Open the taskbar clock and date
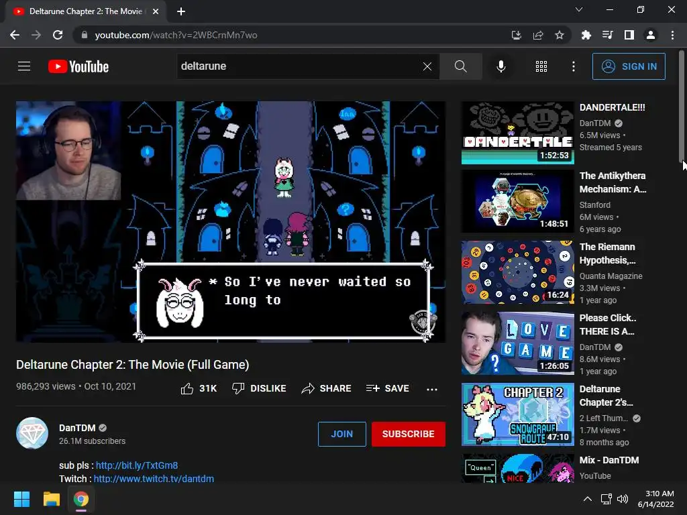Viewport: 687px width, 515px height. click(656, 499)
